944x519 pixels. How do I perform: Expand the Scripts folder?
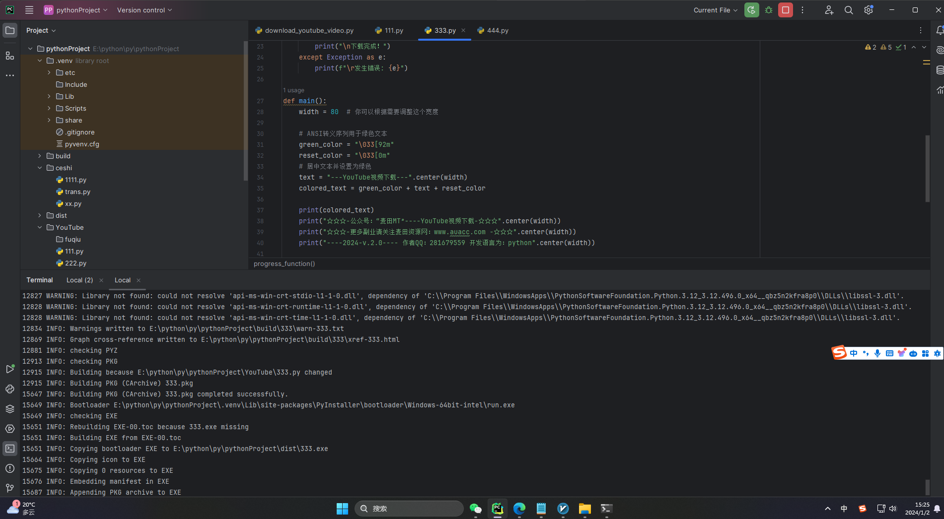point(49,108)
